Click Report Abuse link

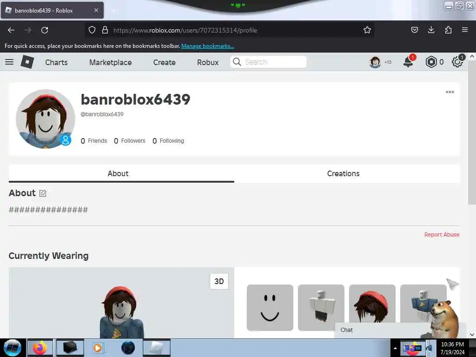tap(442, 235)
